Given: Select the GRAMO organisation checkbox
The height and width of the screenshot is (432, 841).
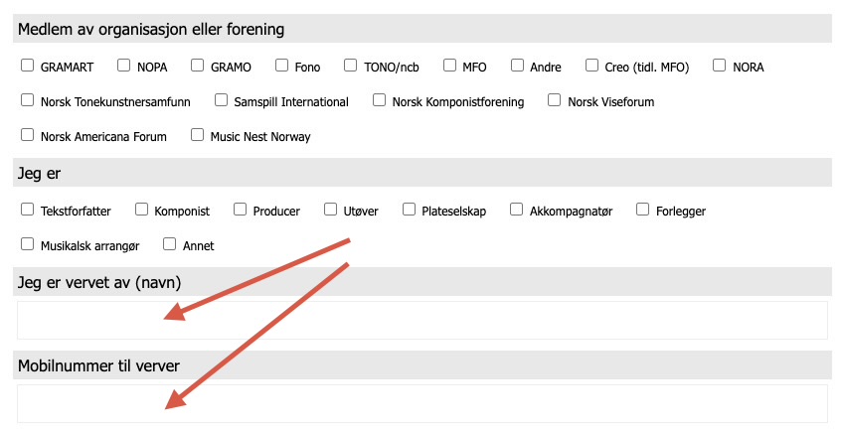Looking at the screenshot, I should pyautogui.click(x=197, y=67).
